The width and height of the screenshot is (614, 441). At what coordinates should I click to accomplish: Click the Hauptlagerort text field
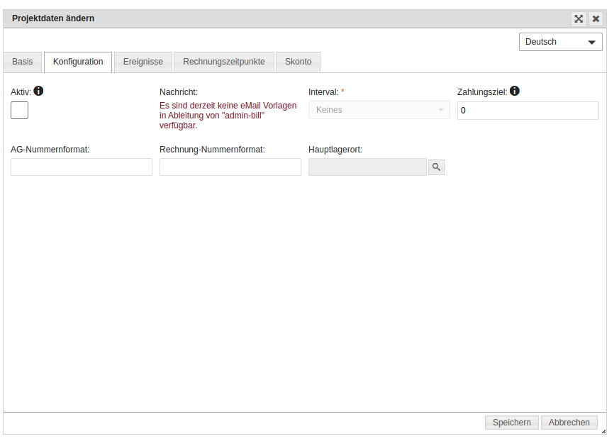coord(367,167)
